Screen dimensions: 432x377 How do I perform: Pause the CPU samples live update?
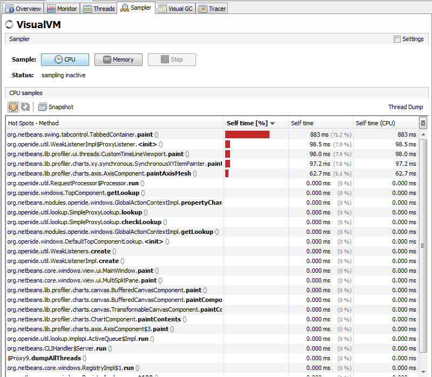pos(13,107)
